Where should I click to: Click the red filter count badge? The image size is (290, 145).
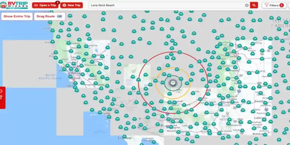tap(282, 5)
